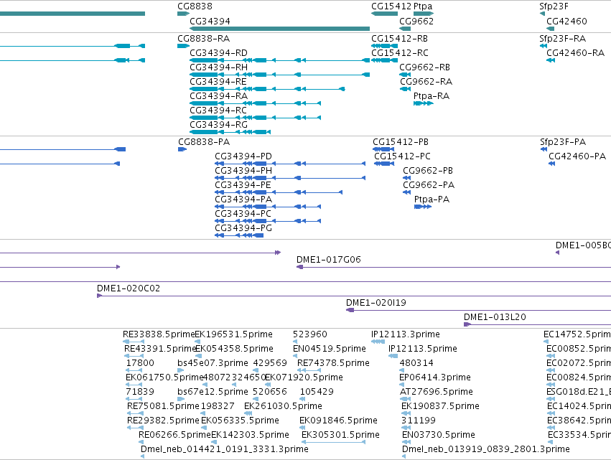
Task: Select protein CG34394-PA
Action: pos(243,199)
